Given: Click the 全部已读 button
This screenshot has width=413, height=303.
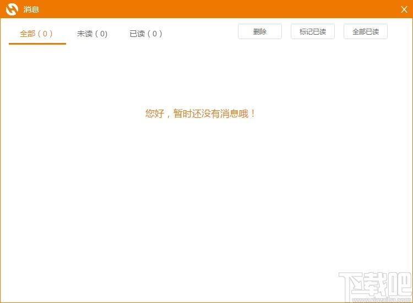Looking at the screenshot, I should point(366,31).
